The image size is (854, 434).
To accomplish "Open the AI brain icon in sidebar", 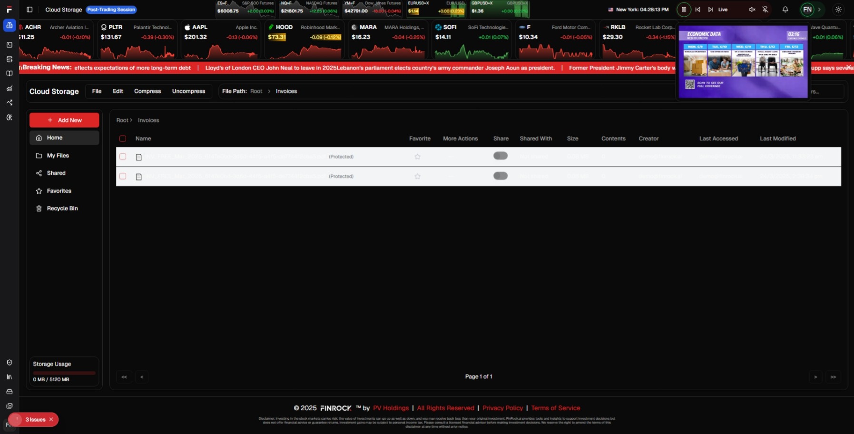I will coord(10,117).
